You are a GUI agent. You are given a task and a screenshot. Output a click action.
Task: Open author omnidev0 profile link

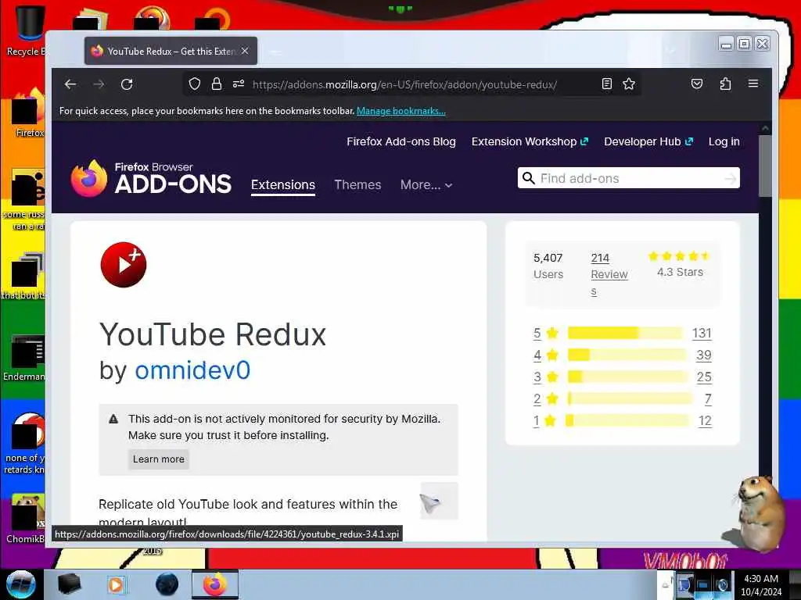point(192,370)
